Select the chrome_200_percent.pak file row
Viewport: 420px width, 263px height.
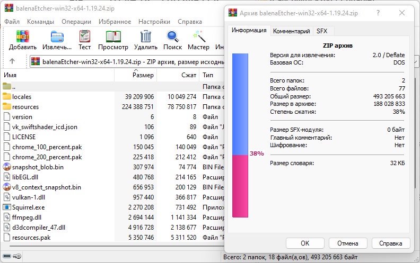112,157
